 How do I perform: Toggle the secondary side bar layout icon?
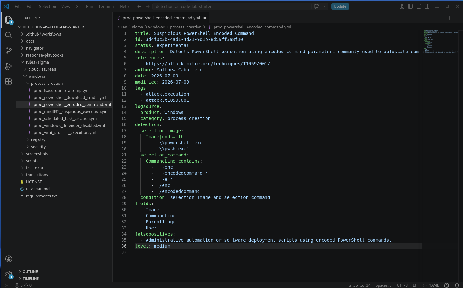427,6
